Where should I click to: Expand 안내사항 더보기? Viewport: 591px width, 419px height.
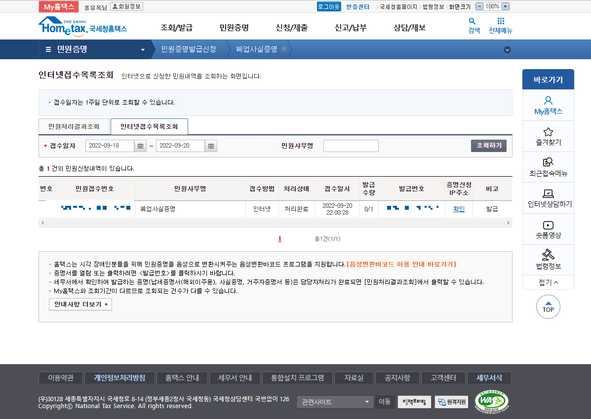pos(80,304)
